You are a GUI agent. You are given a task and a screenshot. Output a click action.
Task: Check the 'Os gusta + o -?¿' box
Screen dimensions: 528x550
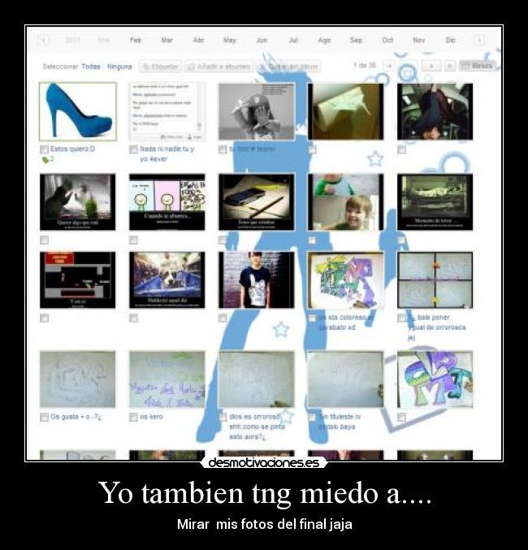[44, 417]
